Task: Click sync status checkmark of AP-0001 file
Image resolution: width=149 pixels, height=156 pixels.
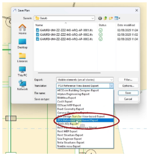Action: 101,30
